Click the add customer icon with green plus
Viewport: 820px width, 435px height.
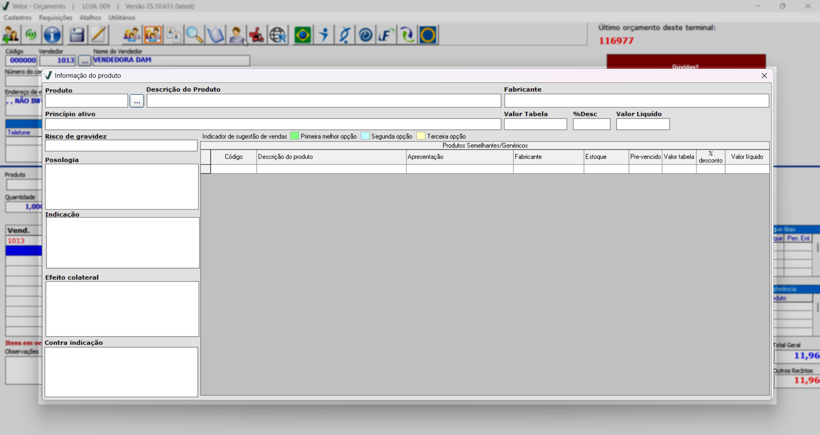point(11,35)
